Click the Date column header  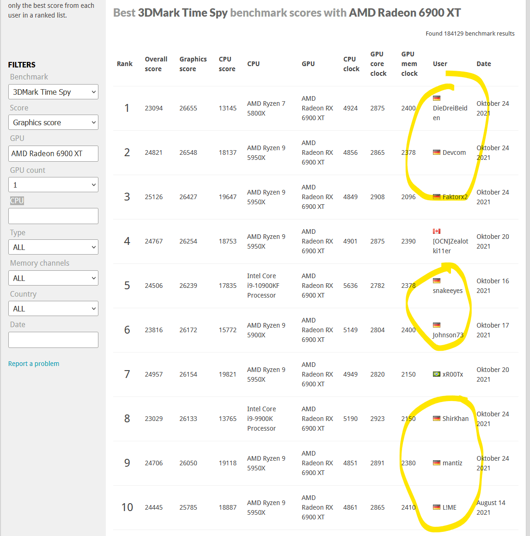[483, 64]
